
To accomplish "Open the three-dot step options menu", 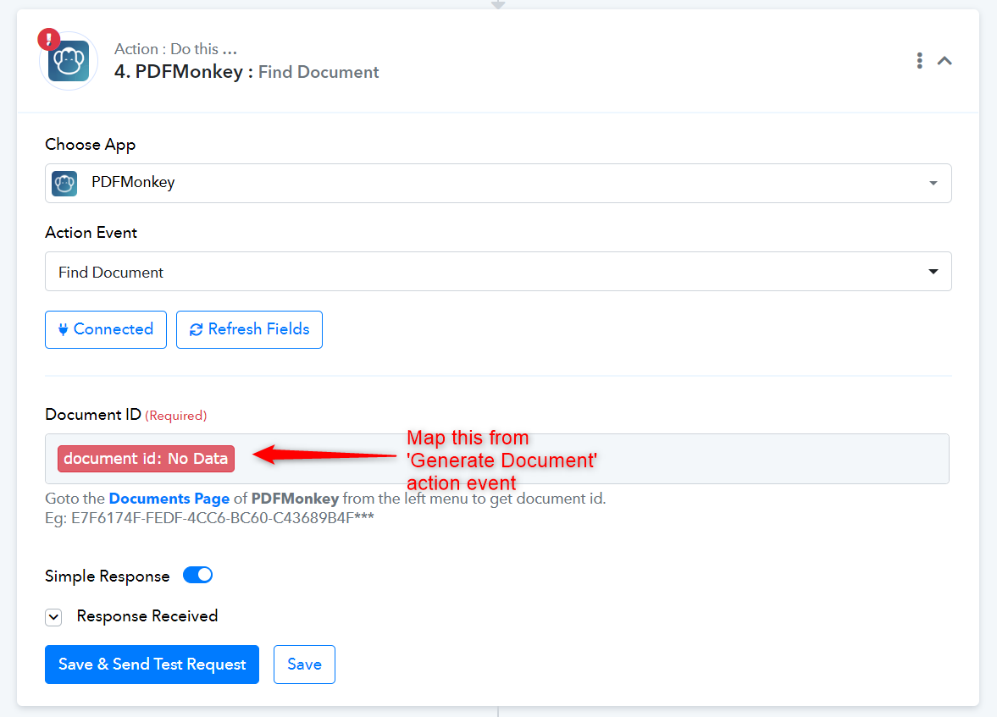I will point(919,60).
